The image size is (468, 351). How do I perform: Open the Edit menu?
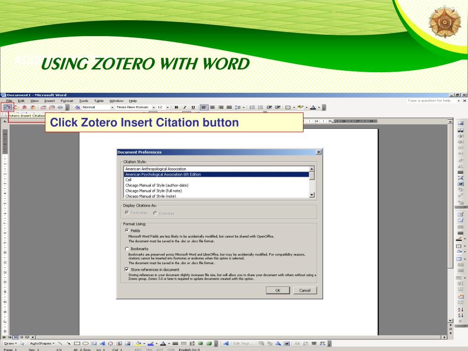tap(21, 101)
